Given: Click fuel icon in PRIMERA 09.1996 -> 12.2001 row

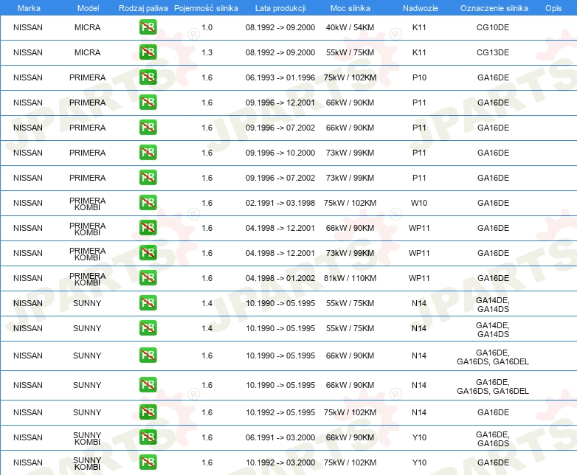Looking at the screenshot, I should [x=148, y=103].
